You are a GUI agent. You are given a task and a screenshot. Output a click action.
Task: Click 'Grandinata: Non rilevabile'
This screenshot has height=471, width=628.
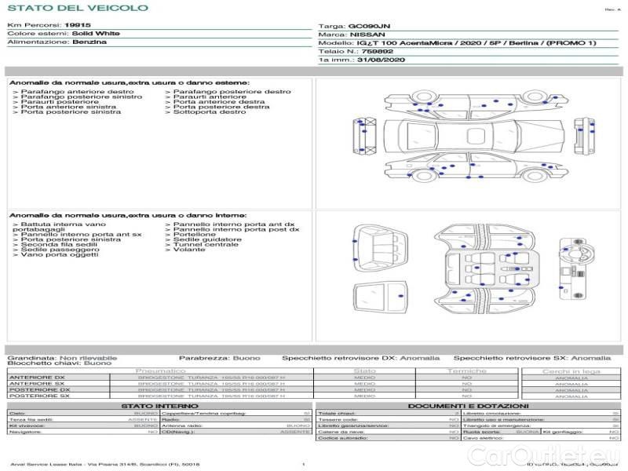pos(62,358)
